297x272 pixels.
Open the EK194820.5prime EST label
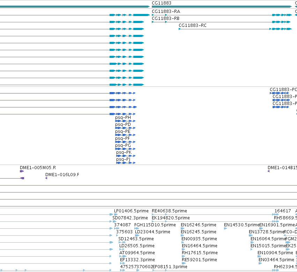point(171,218)
